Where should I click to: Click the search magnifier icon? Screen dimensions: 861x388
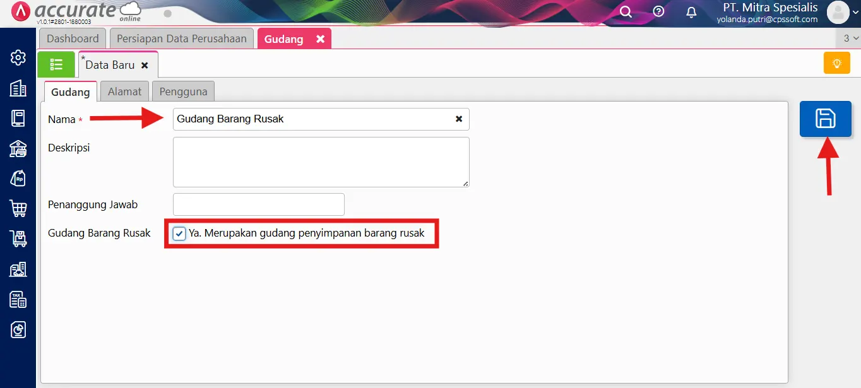(x=626, y=11)
